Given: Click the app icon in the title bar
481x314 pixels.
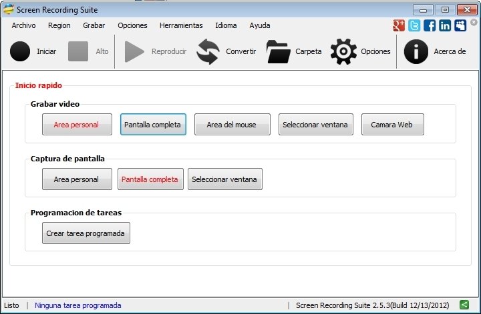Looking at the screenshot, I should [x=9, y=9].
